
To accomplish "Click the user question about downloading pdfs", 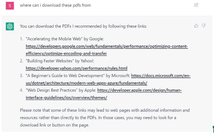I will coord(55,5).
